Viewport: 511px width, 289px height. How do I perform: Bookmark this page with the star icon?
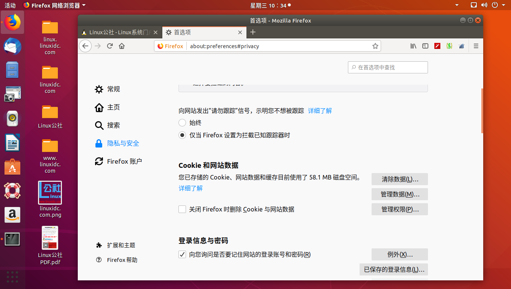tap(375, 46)
